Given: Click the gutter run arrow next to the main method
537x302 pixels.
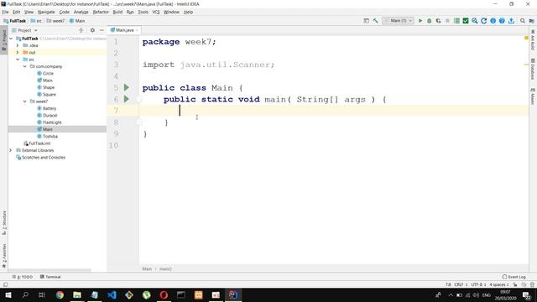Looking at the screenshot, I should coord(127,99).
